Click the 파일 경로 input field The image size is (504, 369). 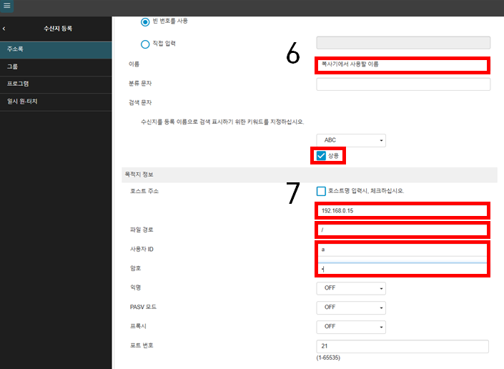[402, 230]
